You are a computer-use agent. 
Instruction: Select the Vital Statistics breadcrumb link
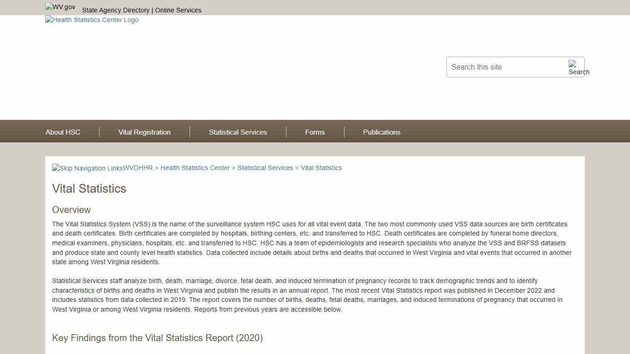(321, 168)
